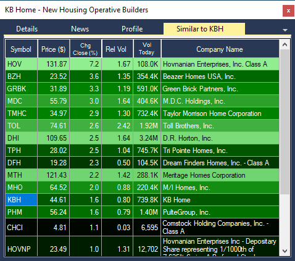
Task: Select the CHCI symbol cell
Action: pos(21,227)
